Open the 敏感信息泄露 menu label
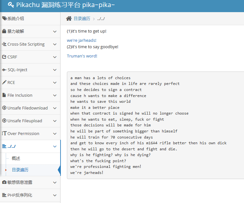This screenshot has width=244, height=203. 20,182
